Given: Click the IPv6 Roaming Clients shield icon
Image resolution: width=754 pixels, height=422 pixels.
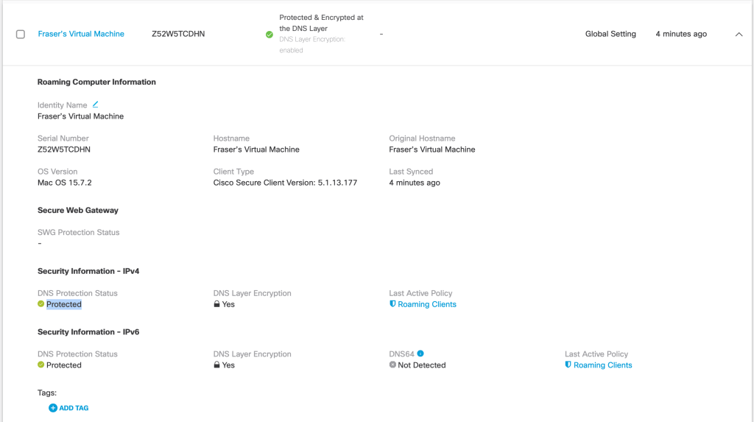Looking at the screenshot, I should tap(568, 365).
